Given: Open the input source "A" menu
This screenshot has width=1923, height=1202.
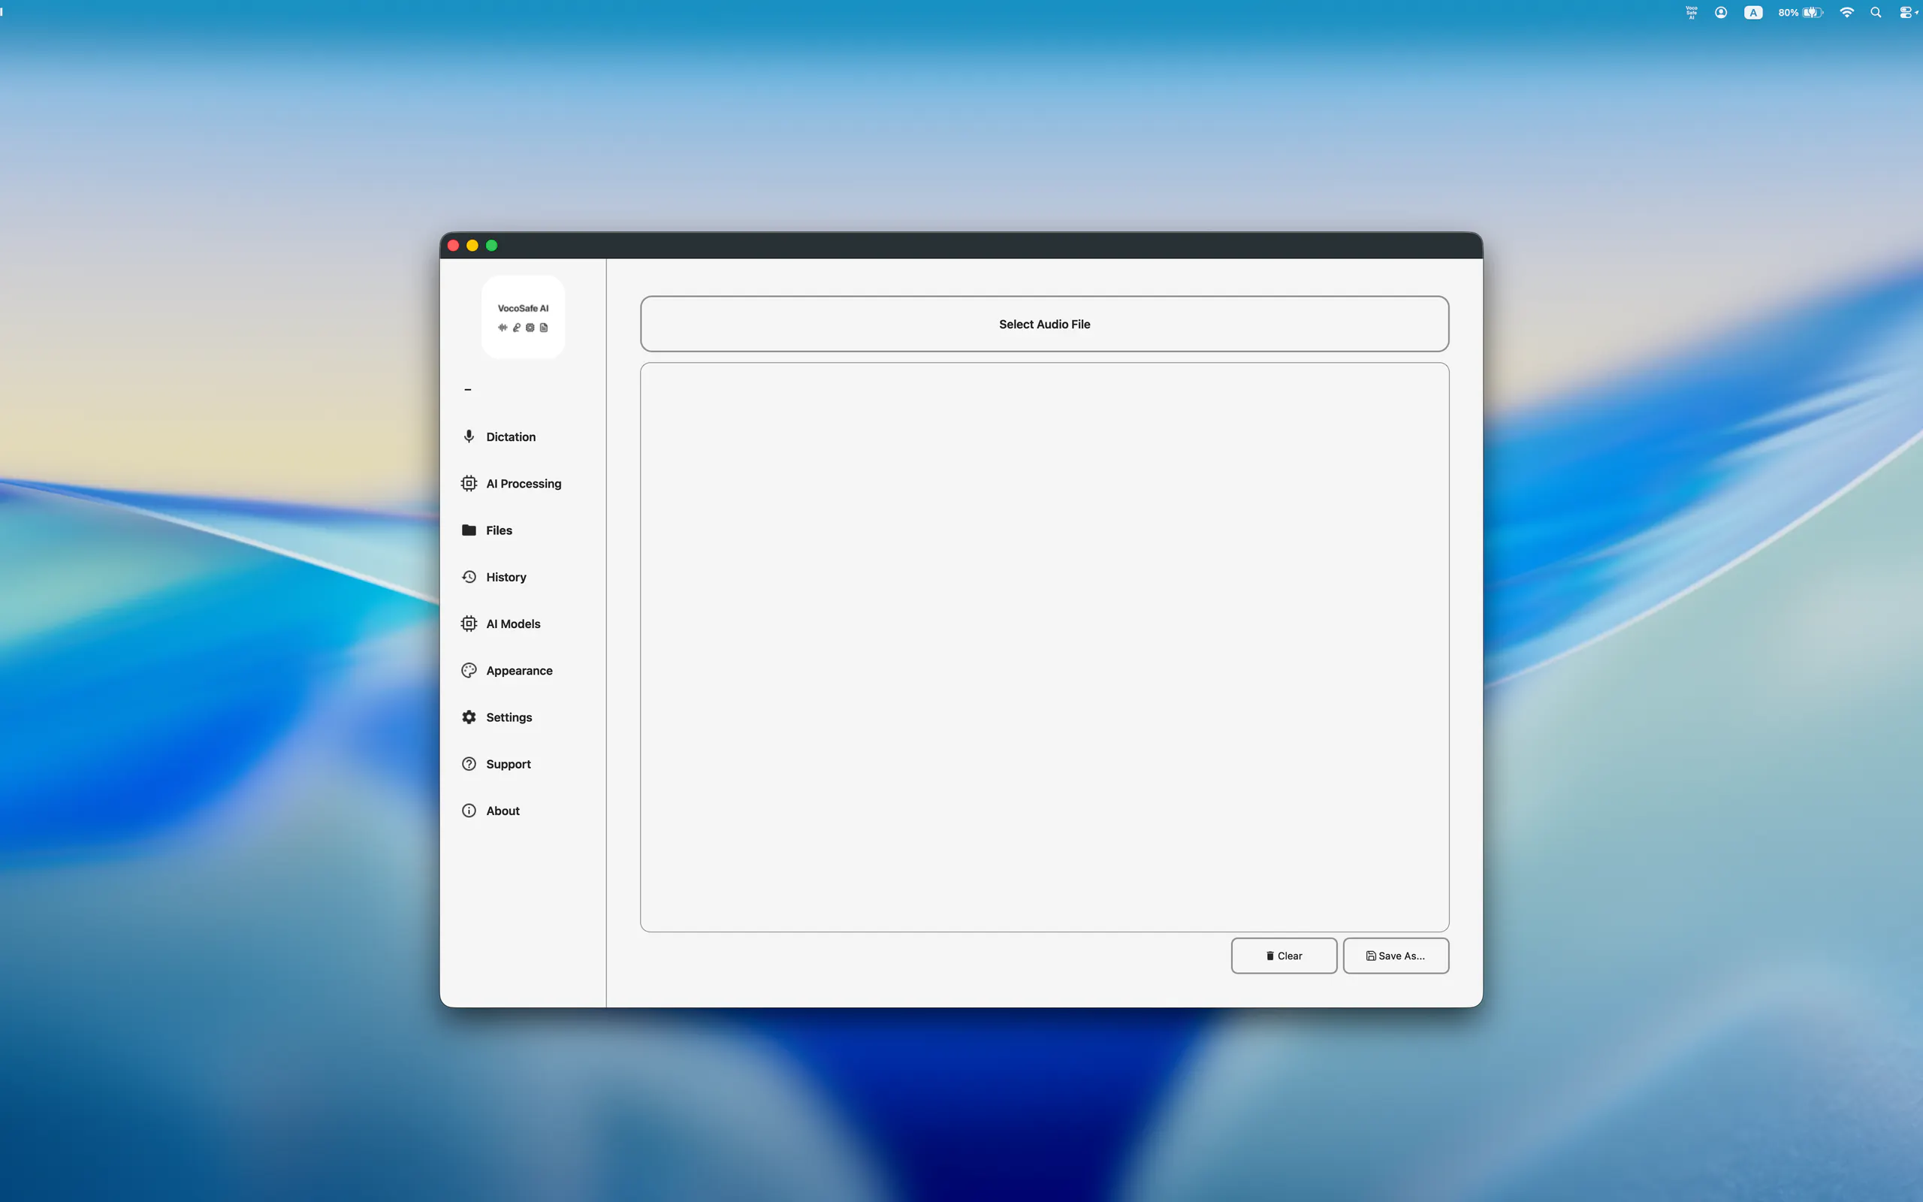Looking at the screenshot, I should coord(1753,12).
